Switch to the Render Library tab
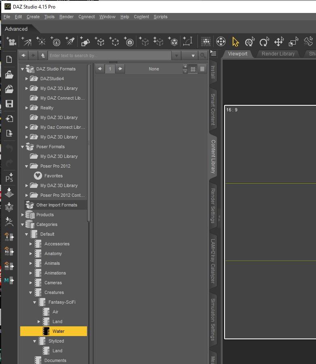Screen dimensions: 316x364 click(278, 54)
